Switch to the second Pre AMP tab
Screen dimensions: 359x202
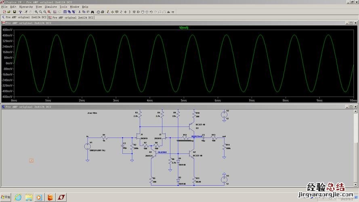[x=71, y=17]
